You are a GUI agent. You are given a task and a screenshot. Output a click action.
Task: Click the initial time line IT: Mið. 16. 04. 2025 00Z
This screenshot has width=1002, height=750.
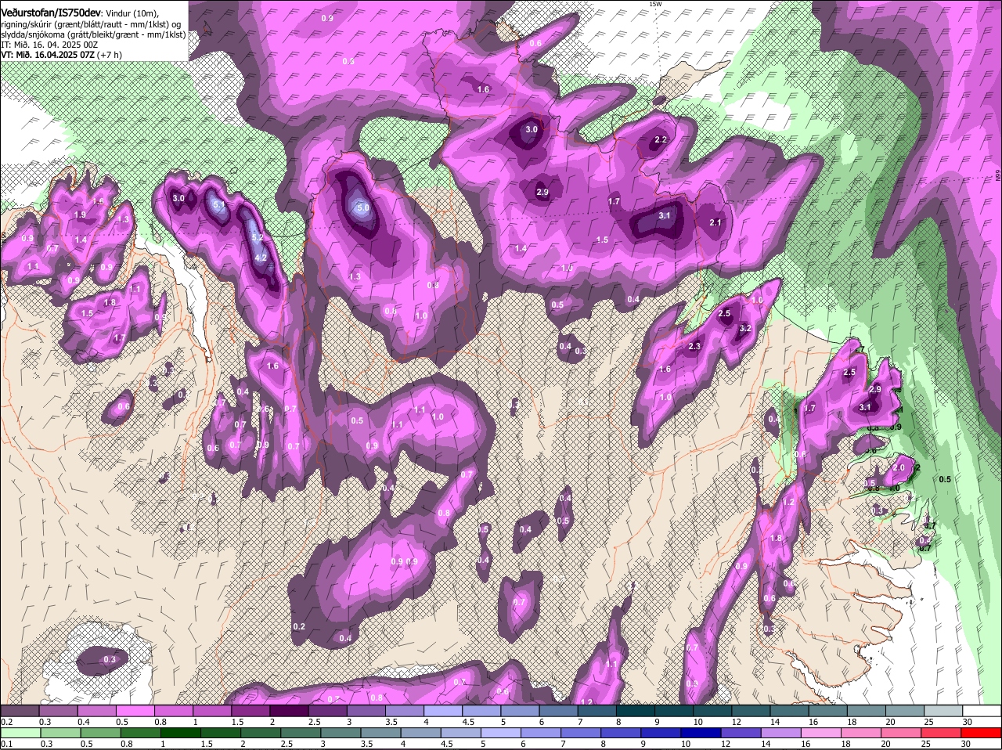click(x=48, y=45)
